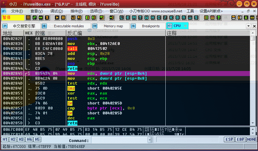Open Memory map with M toolbar icon

click(x=134, y=18)
